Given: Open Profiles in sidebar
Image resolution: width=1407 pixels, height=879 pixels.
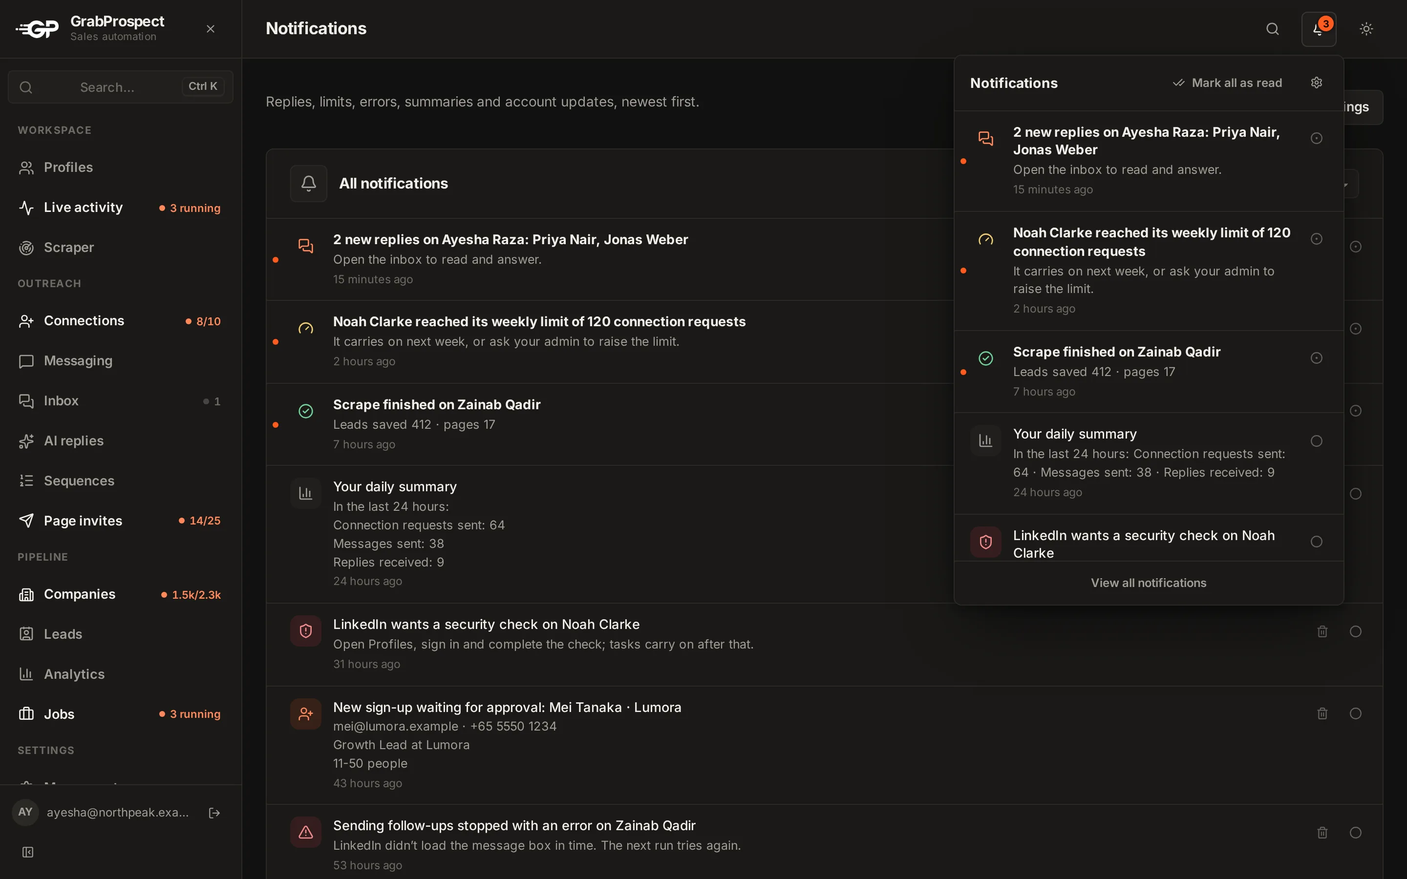Looking at the screenshot, I should (120, 167).
